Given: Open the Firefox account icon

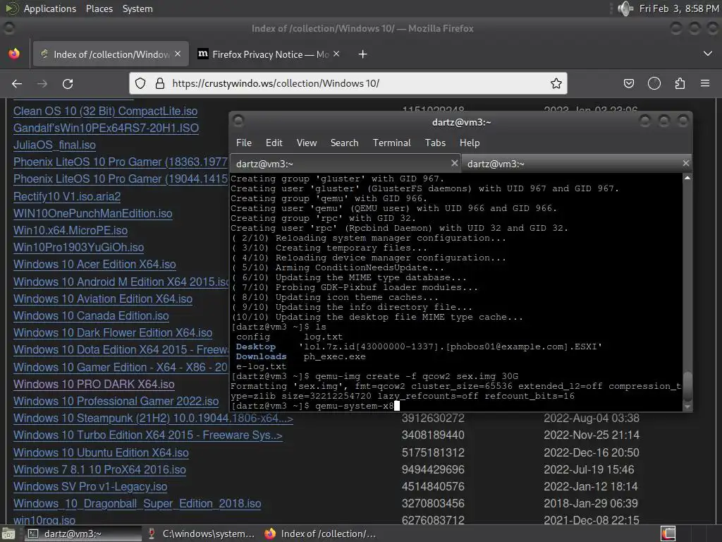Looking at the screenshot, I should point(654,83).
